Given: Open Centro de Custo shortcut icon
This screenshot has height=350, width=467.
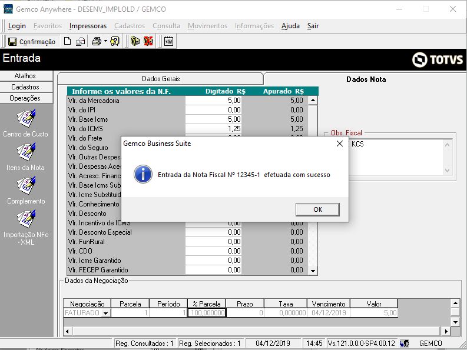Looking at the screenshot, I should pos(26,118).
